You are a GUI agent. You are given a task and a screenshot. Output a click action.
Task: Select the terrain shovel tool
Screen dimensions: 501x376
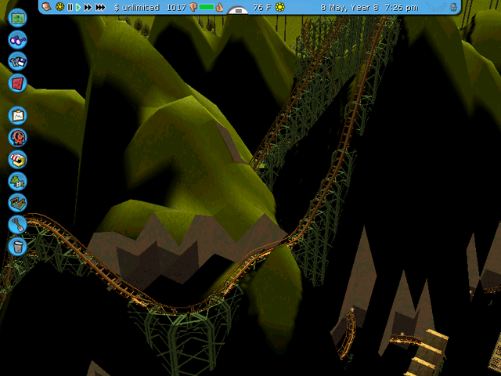[x=17, y=225]
